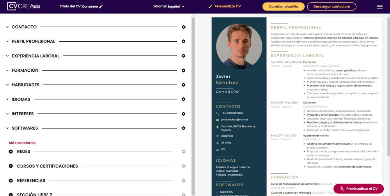Click the email envelope icon in CV

(x=218, y=120)
